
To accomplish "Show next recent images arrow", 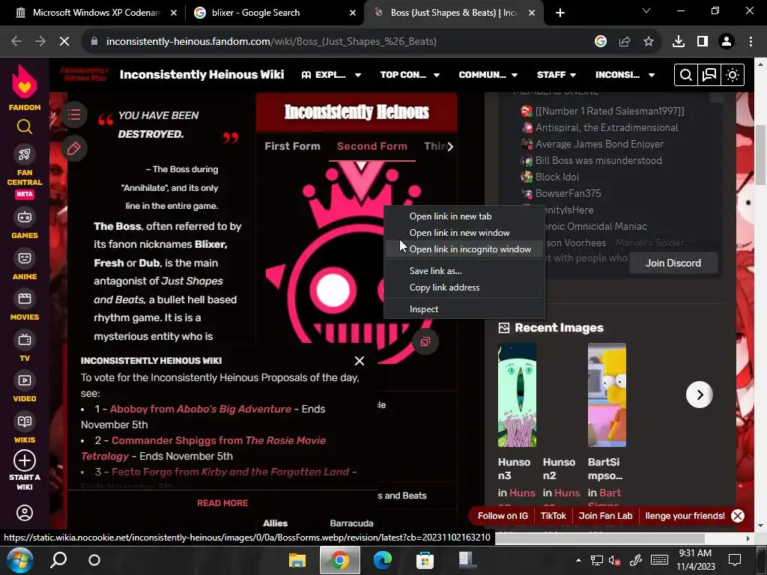I will 700,395.
